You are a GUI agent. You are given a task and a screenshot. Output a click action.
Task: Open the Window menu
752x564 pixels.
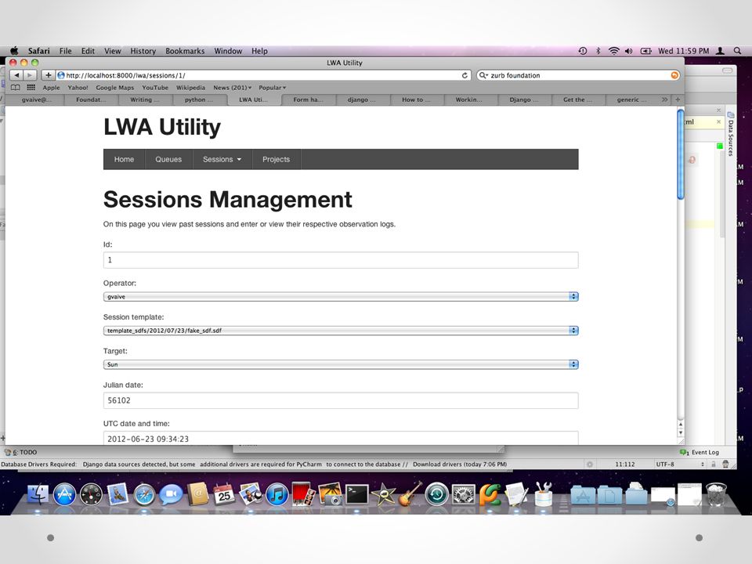click(228, 51)
